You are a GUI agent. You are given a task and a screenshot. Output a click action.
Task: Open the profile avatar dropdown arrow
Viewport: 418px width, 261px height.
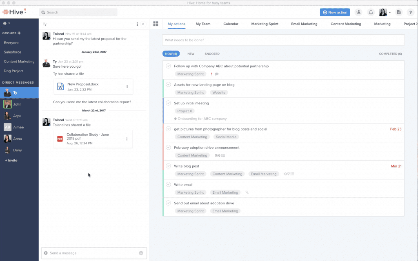click(x=391, y=12)
